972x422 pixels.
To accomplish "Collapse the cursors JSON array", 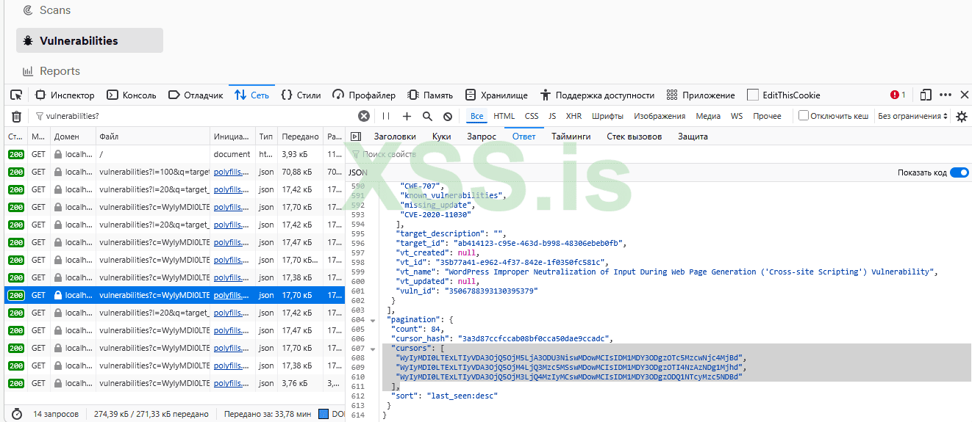I will pyautogui.click(x=373, y=349).
